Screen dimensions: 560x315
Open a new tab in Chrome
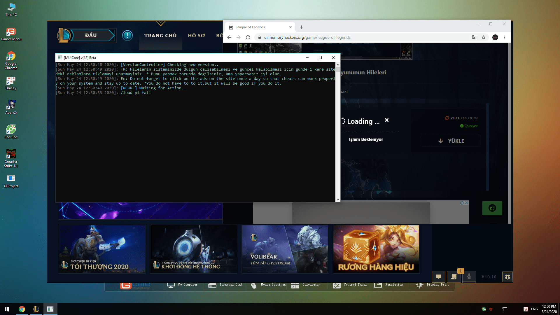coord(302,27)
